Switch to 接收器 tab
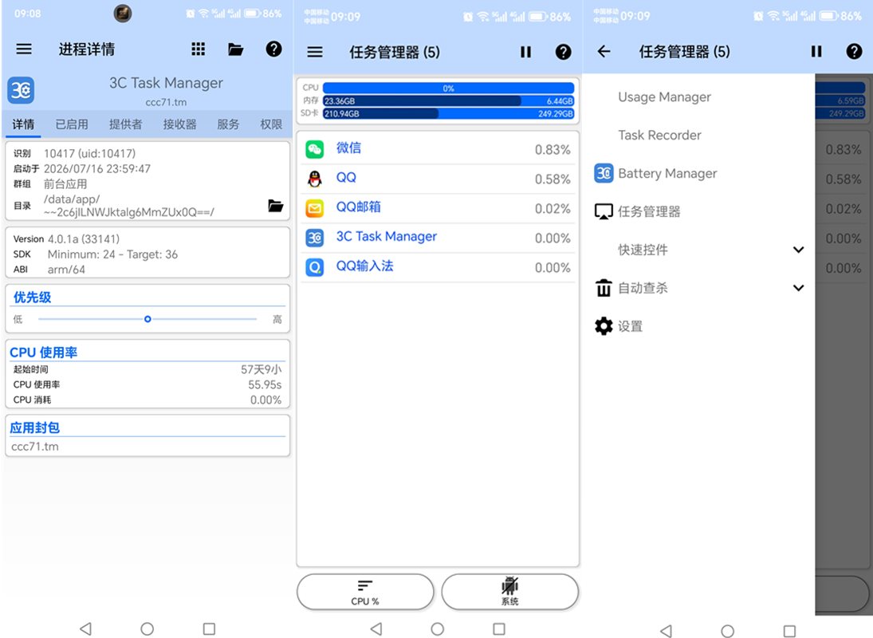 click(180, 124)
